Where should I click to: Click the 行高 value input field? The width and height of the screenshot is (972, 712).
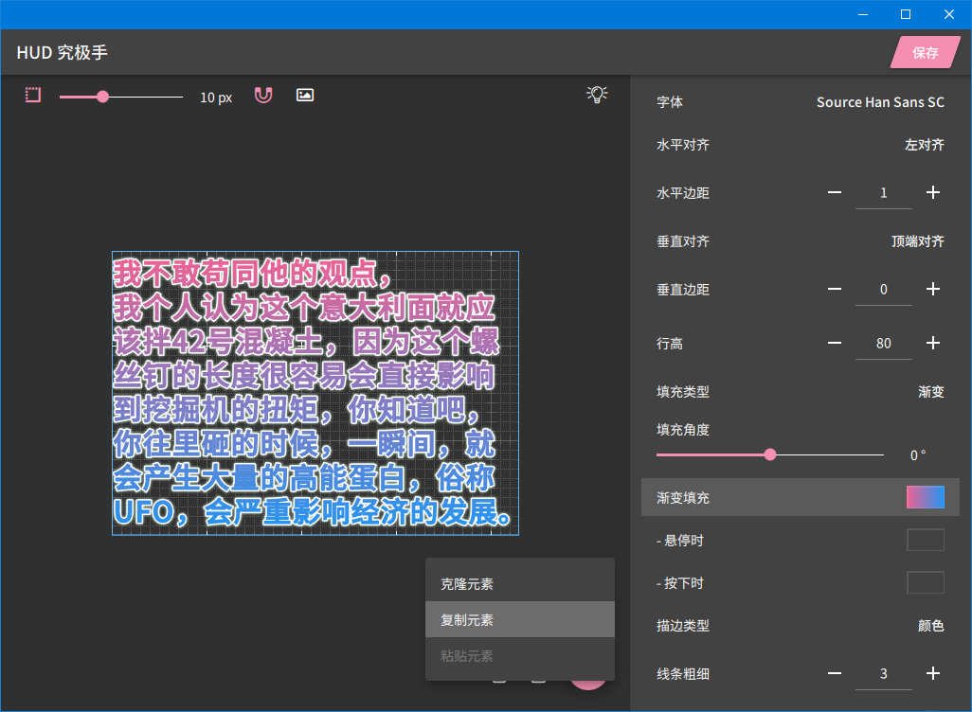[x=883, y=344]
